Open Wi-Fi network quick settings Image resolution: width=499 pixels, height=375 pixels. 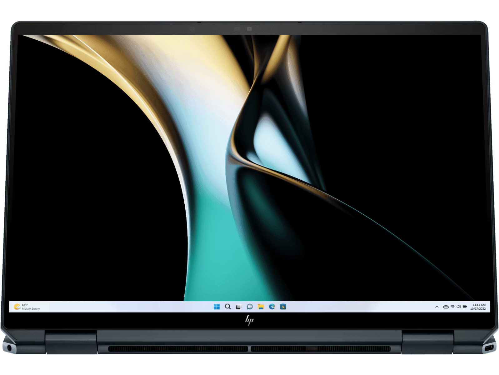coord(452,307)
